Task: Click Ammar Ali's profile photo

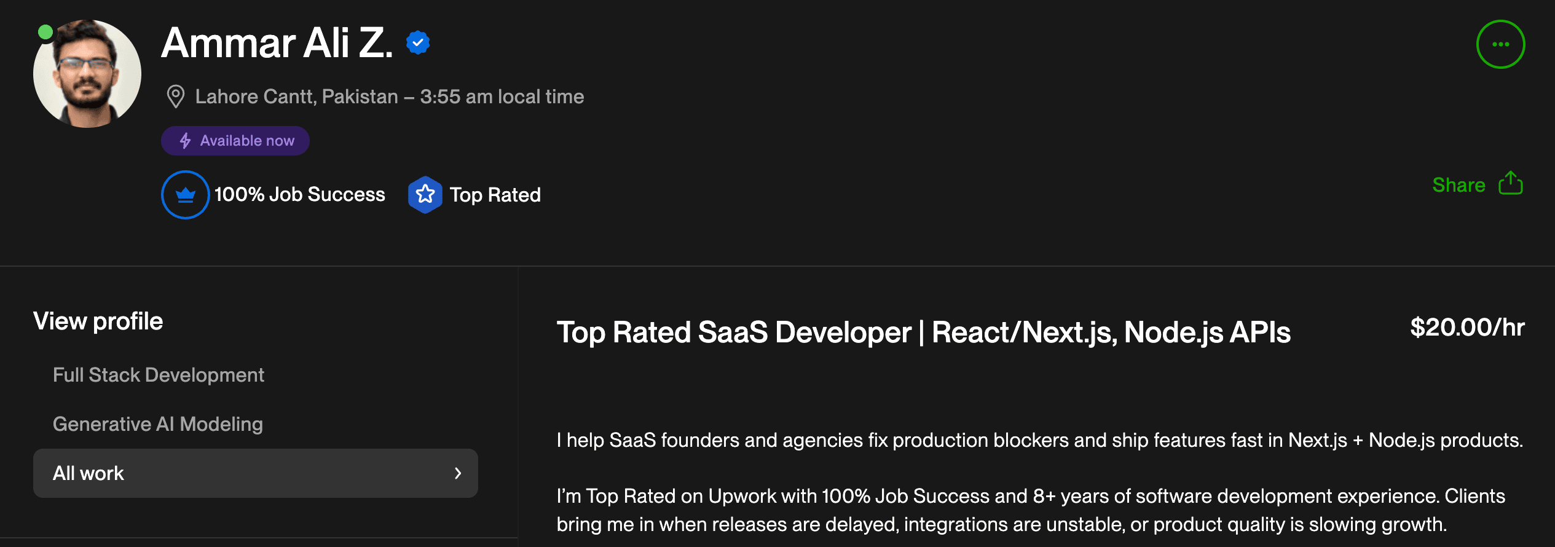Action: click(x=87, y=73)
